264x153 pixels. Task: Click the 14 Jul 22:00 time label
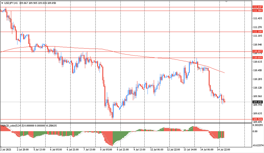tap(224, 150)
